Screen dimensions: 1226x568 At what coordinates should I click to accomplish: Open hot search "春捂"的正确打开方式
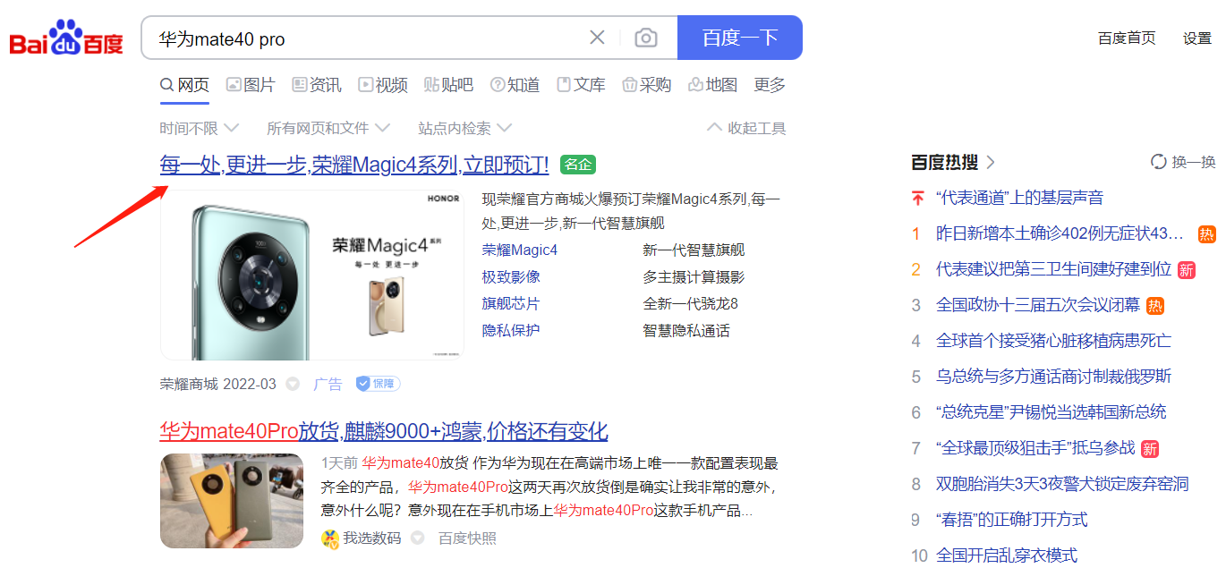click(1012, 520)
